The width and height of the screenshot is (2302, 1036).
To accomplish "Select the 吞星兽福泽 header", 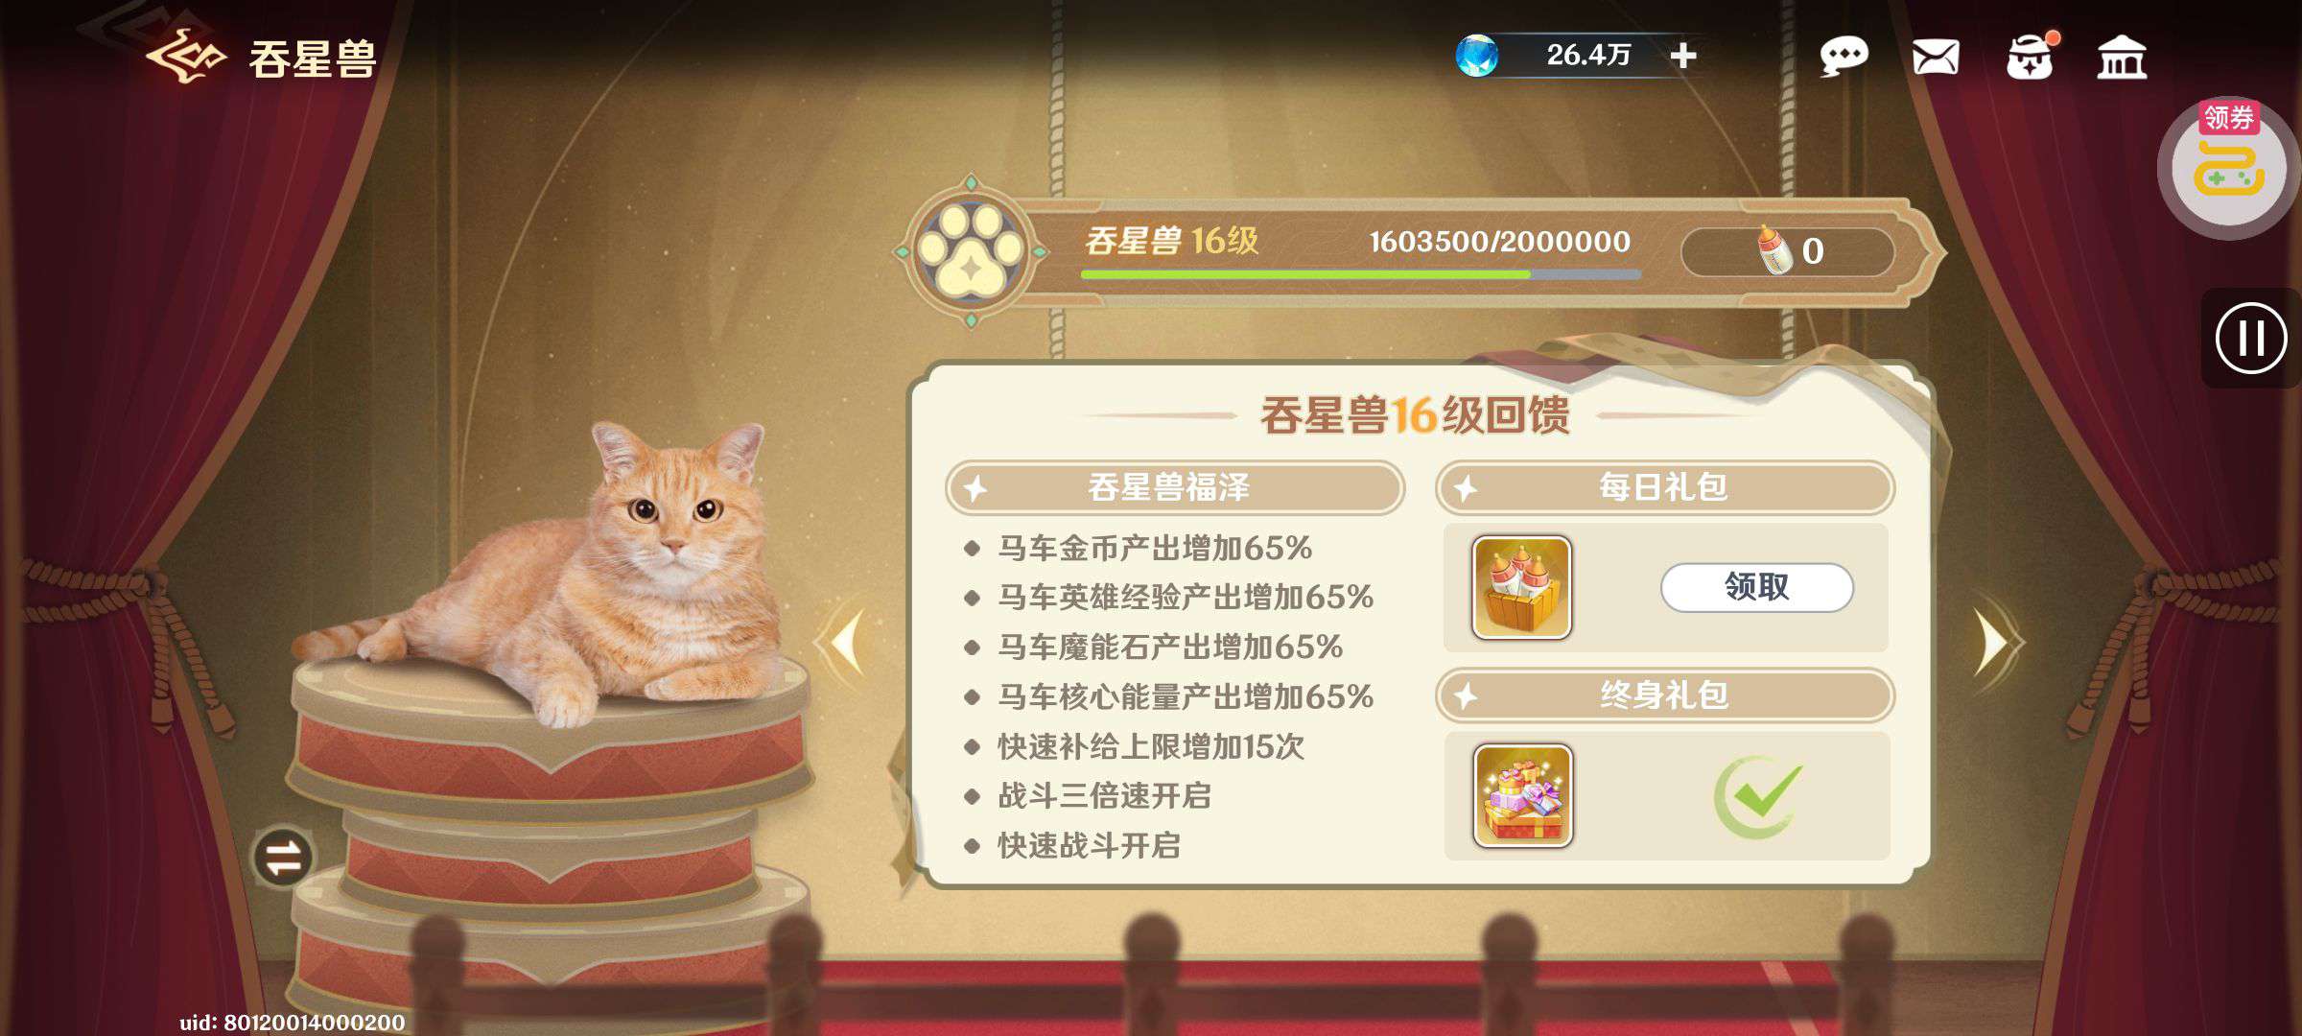I will [1175, 487].
